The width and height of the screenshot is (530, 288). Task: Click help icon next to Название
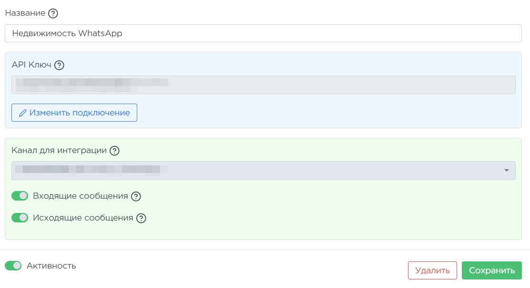[53, 13]
